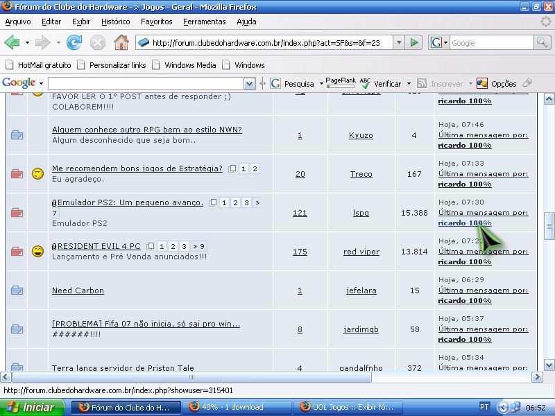This screenshot has width=555, height=416.
Task: Click the Google toolbar search text field
Action: point(146,84)
